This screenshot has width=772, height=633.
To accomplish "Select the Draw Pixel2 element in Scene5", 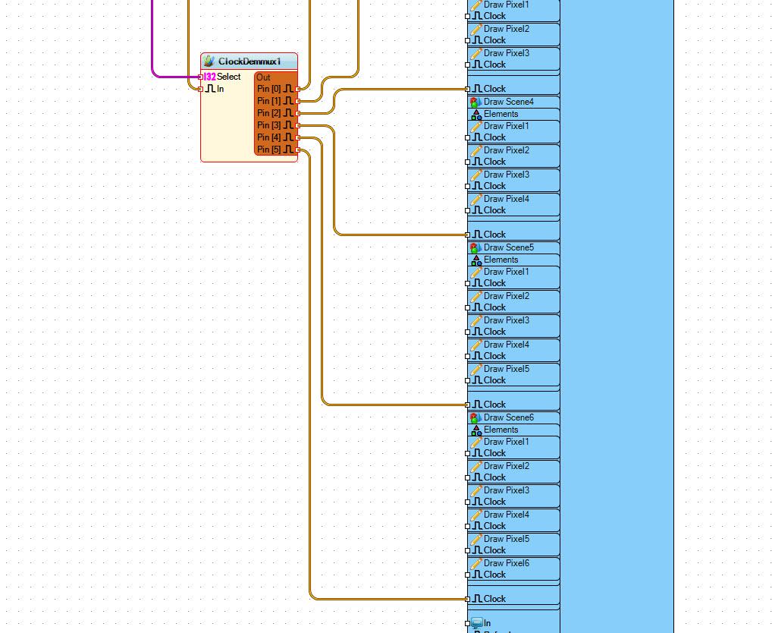I will 513,301.
